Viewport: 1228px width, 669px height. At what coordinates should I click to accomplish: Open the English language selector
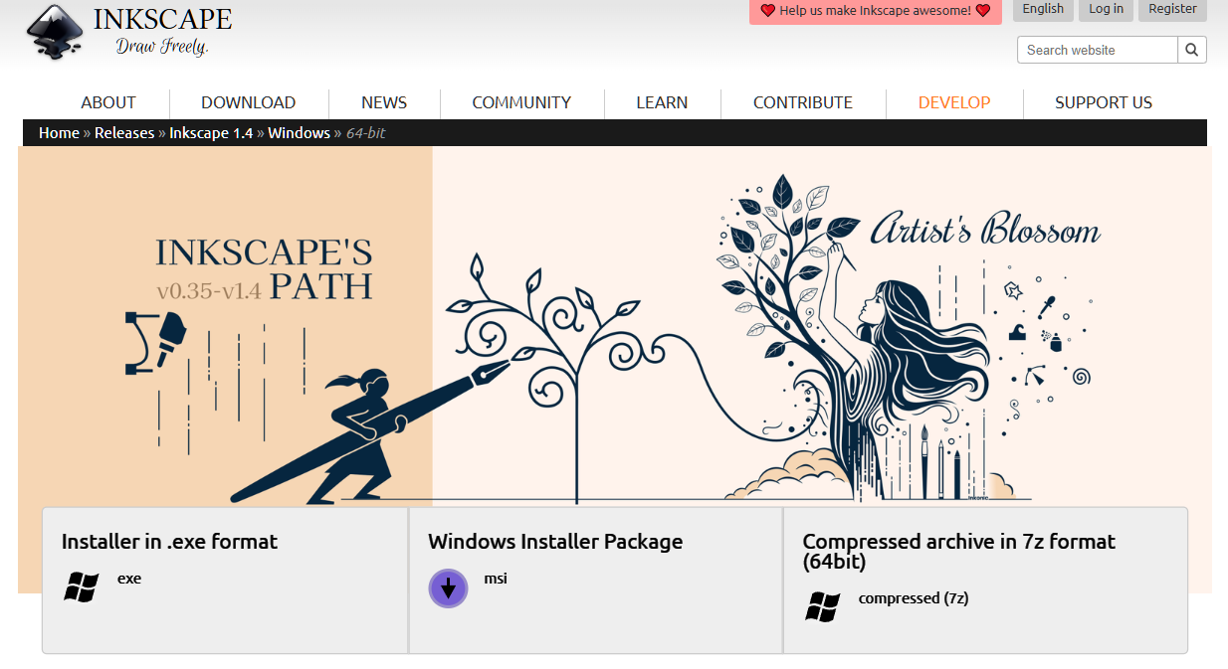pyautogui.click(x=1043, y=9)
